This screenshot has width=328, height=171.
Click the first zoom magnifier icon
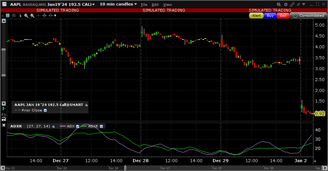point(26,15)
